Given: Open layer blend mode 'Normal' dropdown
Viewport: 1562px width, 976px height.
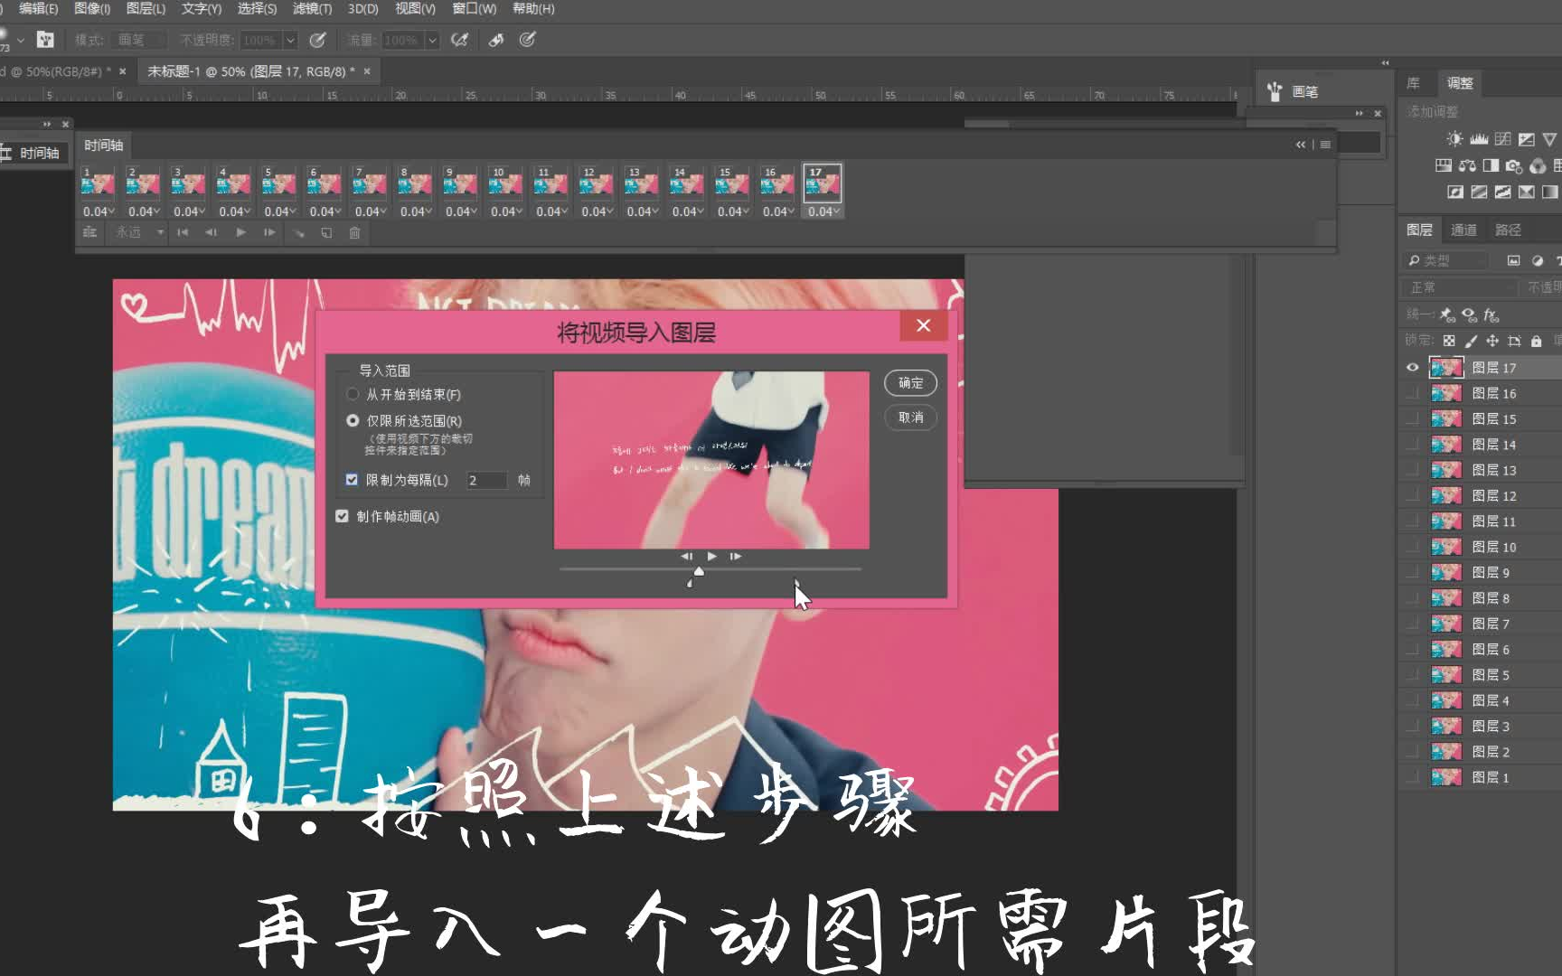Looking at the screenshot, I should [1459, 287].
